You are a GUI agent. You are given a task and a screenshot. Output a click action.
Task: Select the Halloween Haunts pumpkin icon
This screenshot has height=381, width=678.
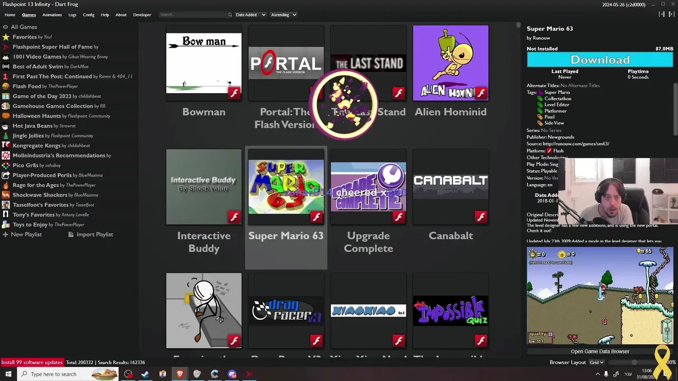click(5, 116)
